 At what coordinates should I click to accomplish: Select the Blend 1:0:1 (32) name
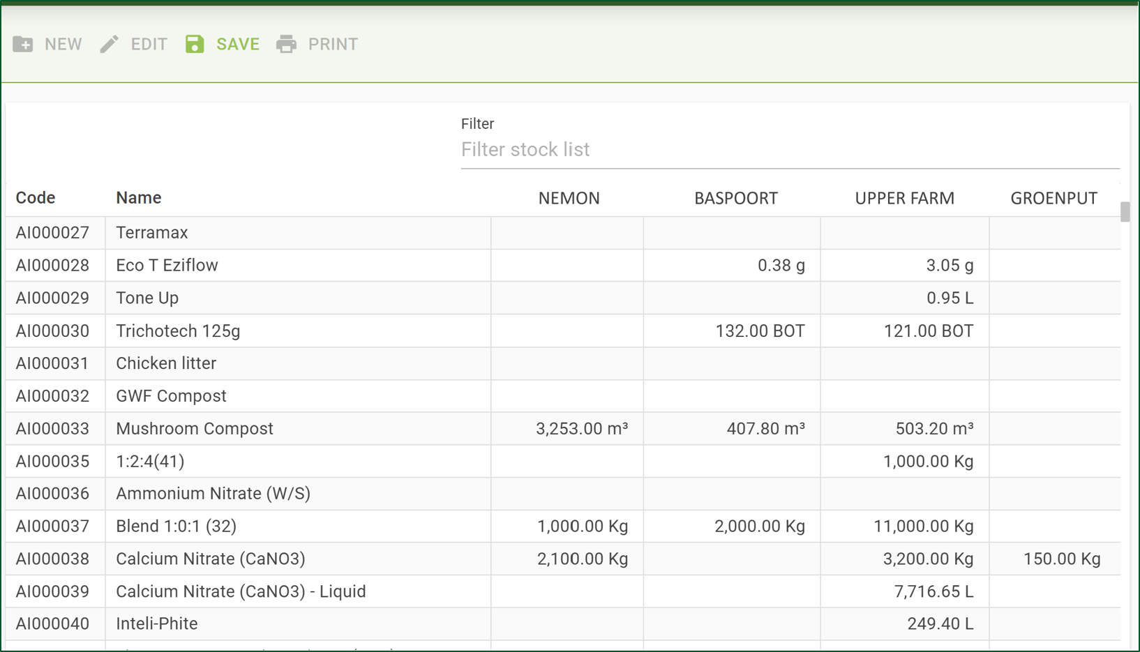pos(176,526)
